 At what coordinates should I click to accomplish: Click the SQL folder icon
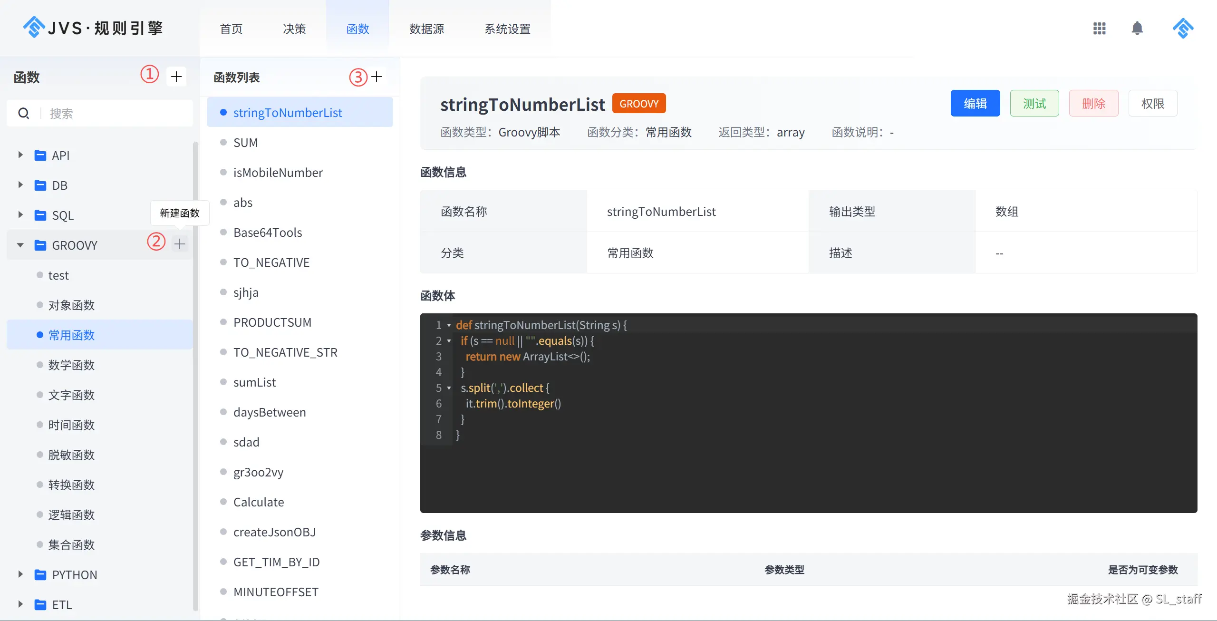point(40,215)
